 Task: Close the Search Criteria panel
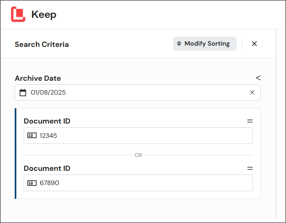[x=254, y=44]
